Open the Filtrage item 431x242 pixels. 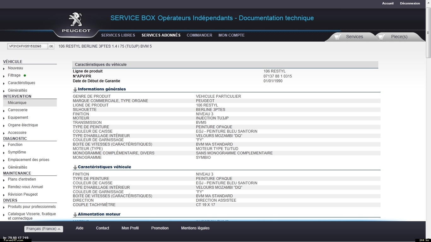click(14, 75)
